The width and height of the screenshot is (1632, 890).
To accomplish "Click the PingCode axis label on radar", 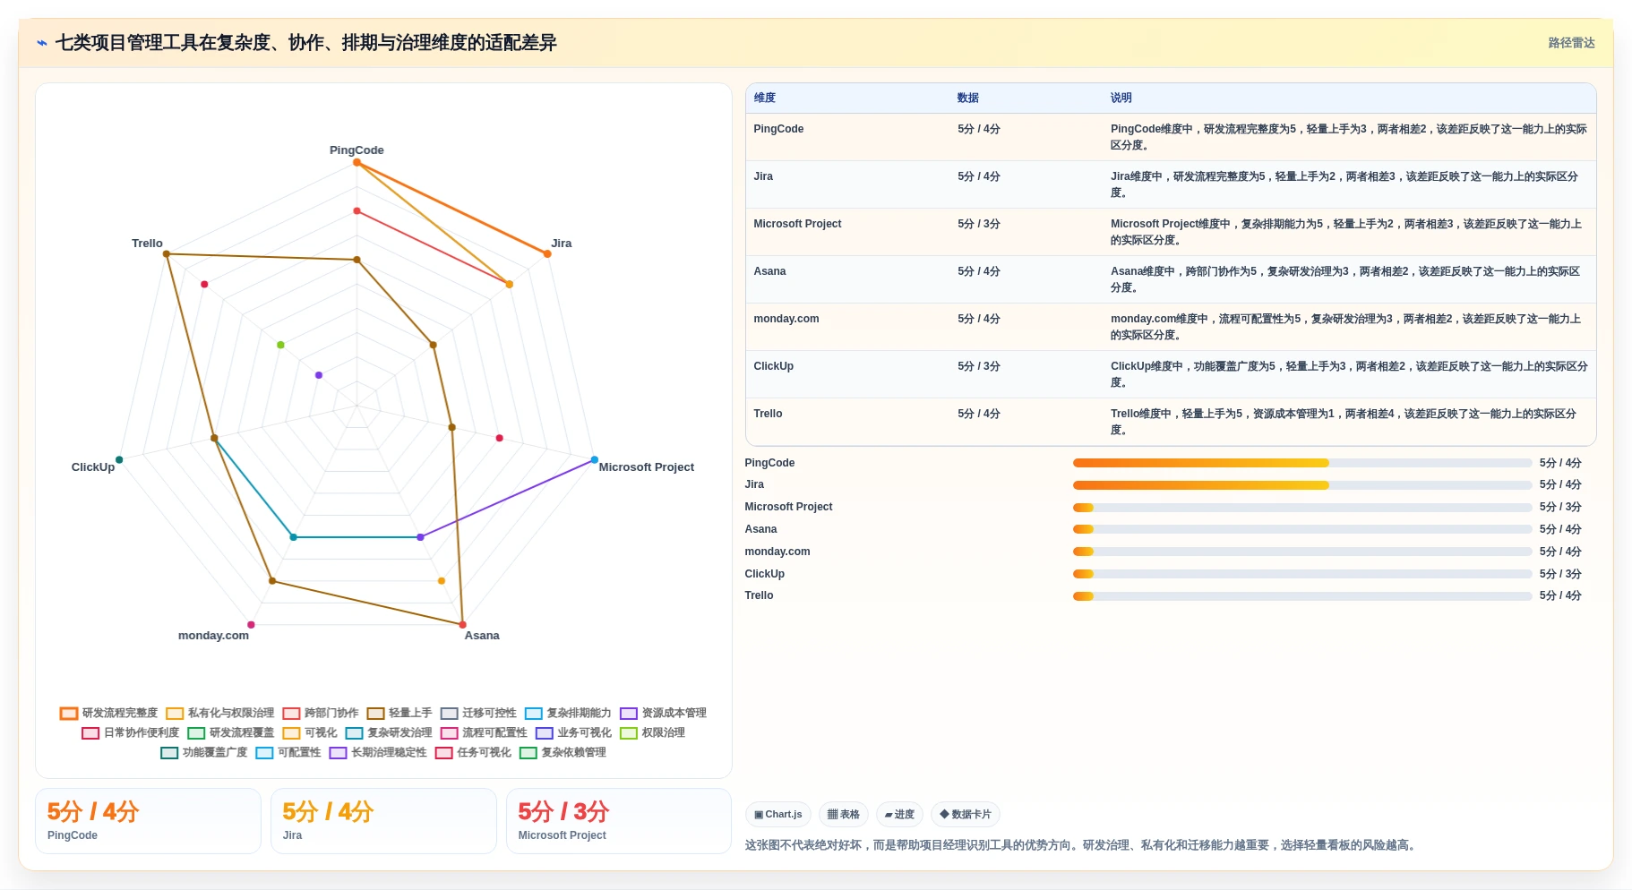I will [x=356, y=150].
